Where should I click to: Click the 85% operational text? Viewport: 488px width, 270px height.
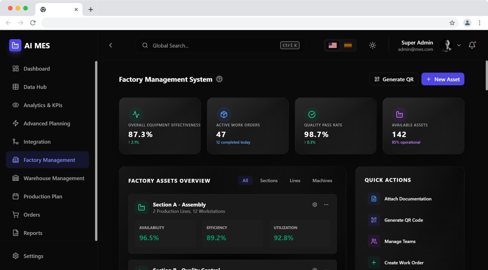[406, 142]
